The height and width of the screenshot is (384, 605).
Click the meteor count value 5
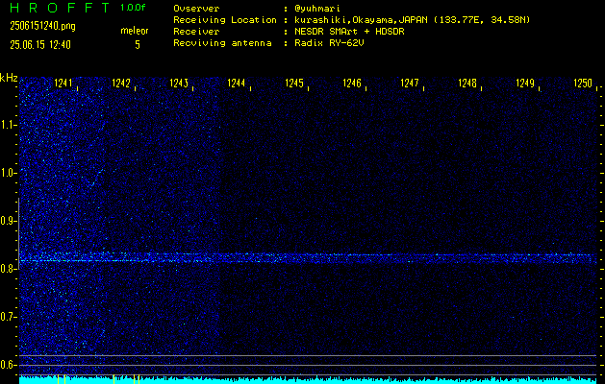(138, 45)
